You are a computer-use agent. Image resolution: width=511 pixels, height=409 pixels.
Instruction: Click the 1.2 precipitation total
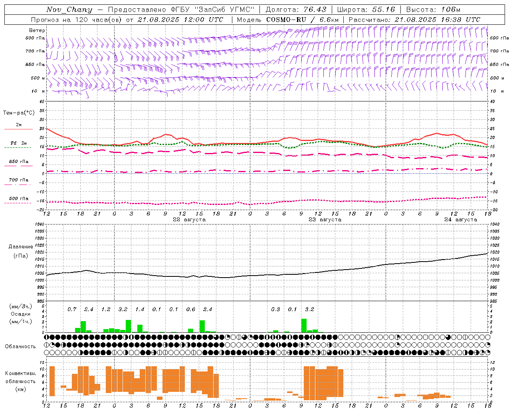click(x=106, y=310)
